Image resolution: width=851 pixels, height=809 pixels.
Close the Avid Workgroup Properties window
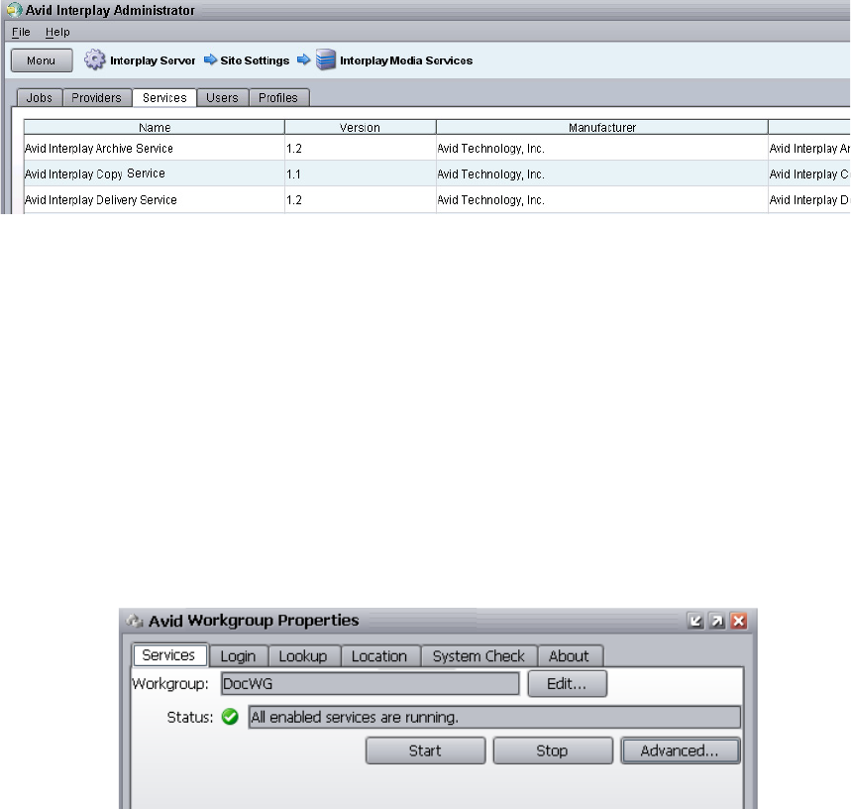(739, 621)
